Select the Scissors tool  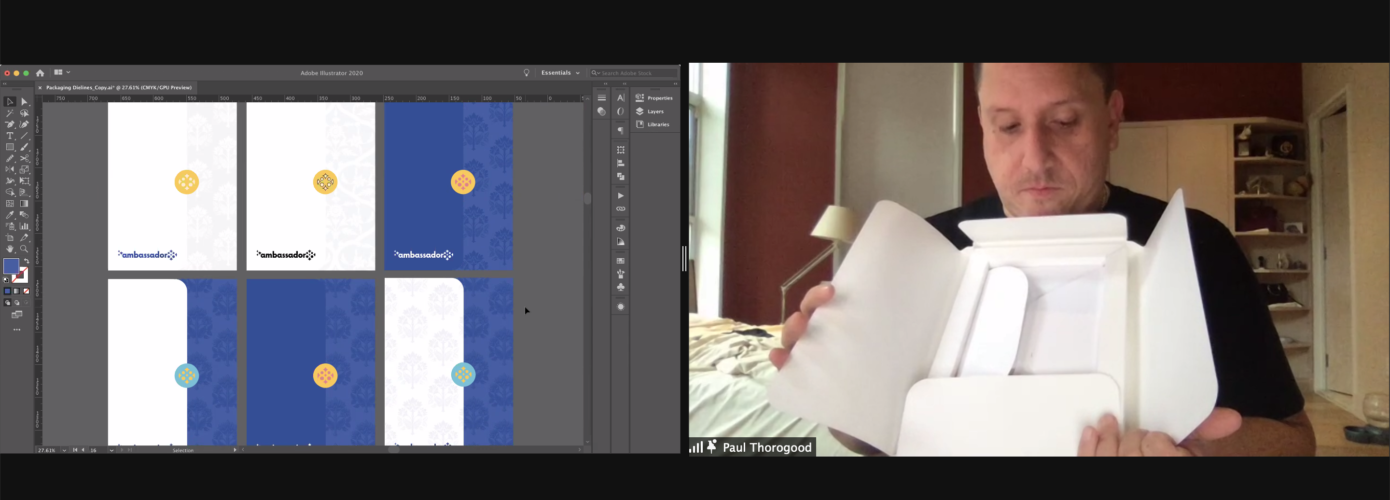click(x=24, y=158)
